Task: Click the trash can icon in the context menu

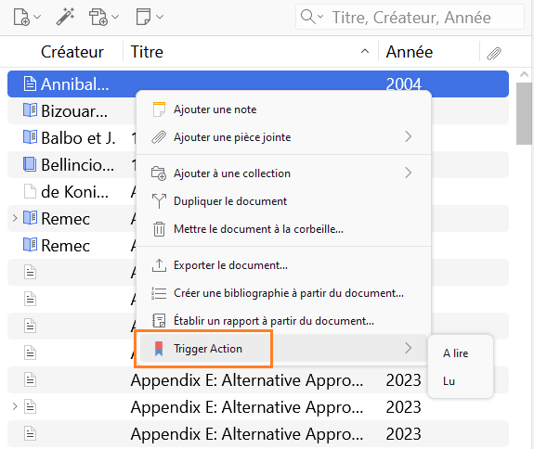Action: click(x=159, y=229)
